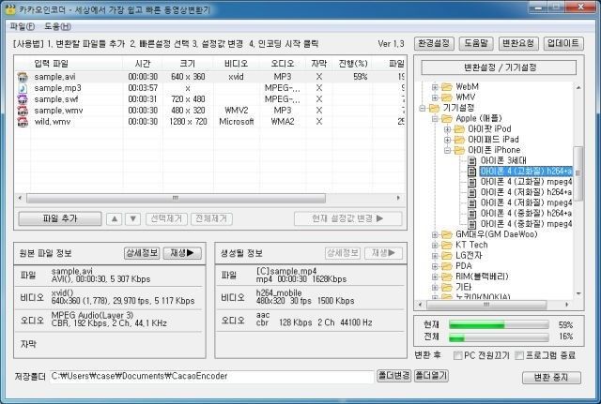This screenshot has width=601, height=404.
Task: Click the LG전자 folder icon
Action: [x=447, y=256]
